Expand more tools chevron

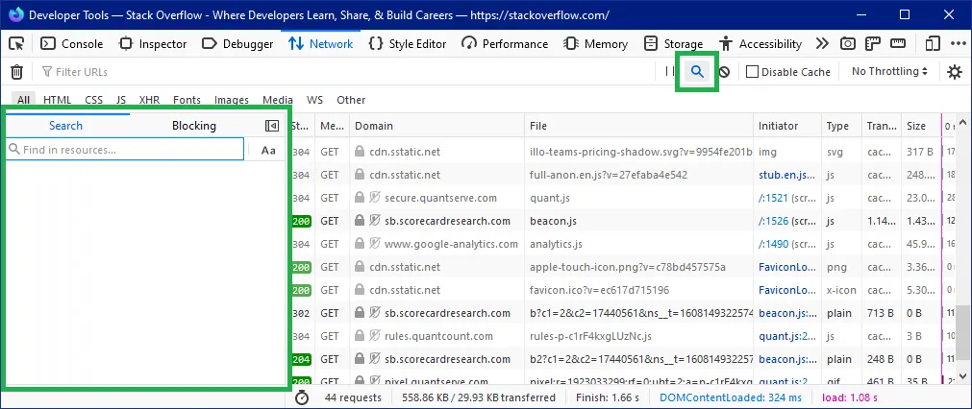tap(822, 44)
